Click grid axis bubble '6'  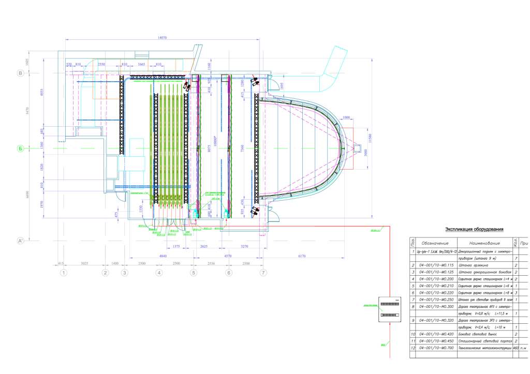tap(229, 273)
